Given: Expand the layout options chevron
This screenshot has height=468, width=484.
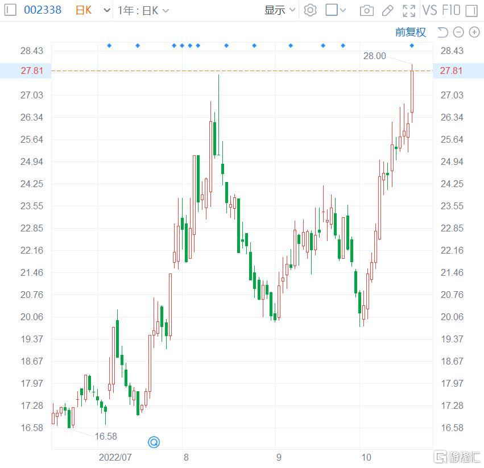Looking at the screenshot, I should click(x=343, y=10).
